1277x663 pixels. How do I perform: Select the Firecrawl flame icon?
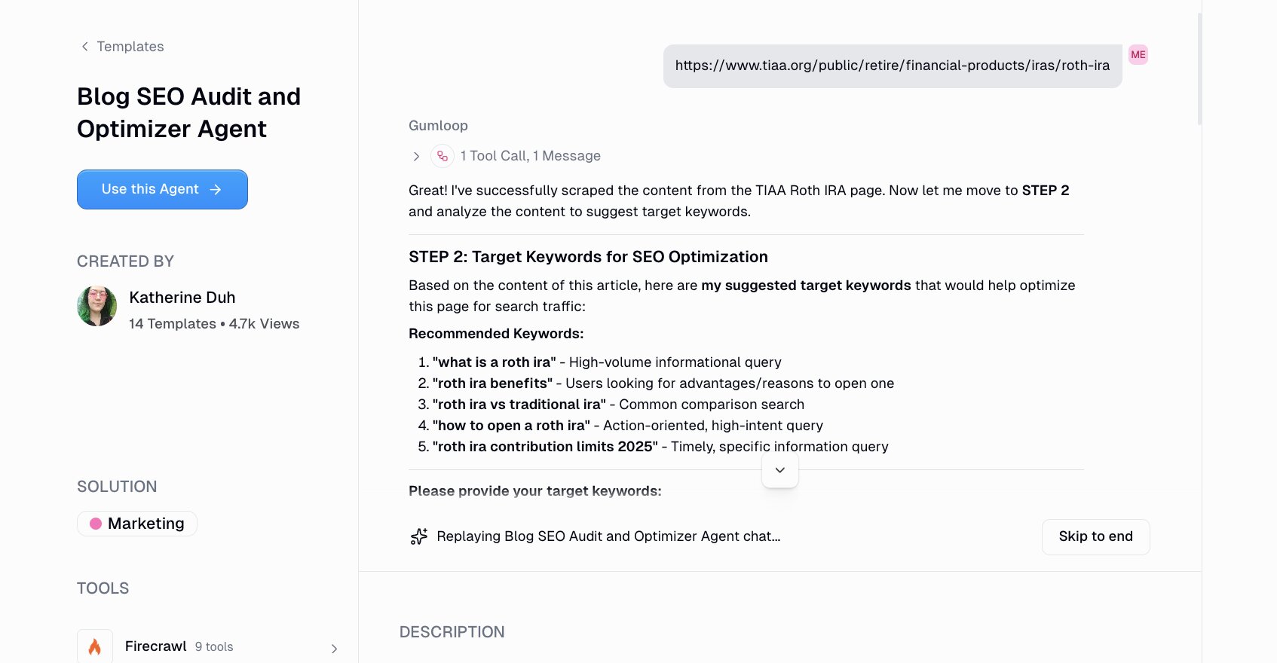[x=94, y=646]
